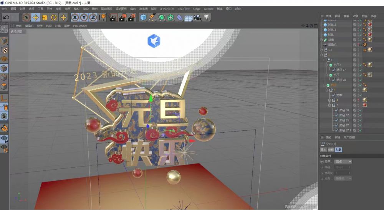The height and width of the screenshot is (210, 384).
Task: Click the Undo arrow icon
Action: [6, 17]
